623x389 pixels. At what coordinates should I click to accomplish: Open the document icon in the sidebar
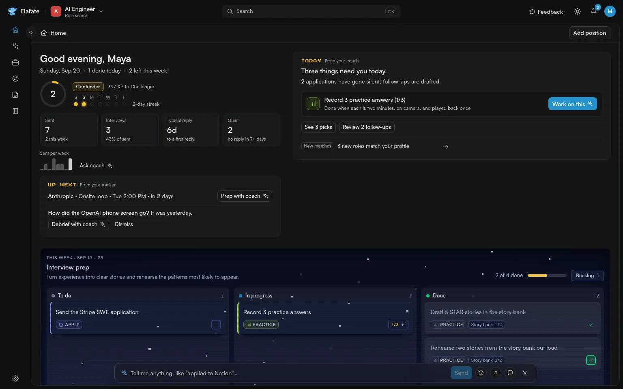point(15,95)
